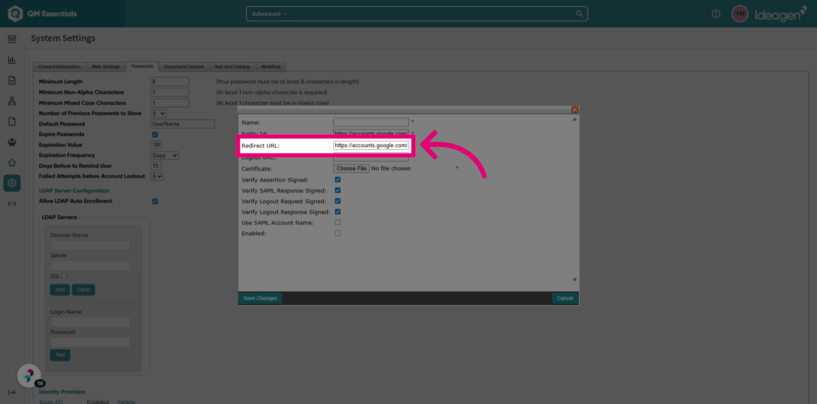The width and height of the screenshot is (817, 404).
Task: Toggle Expire Passwords checkbox
Action: [x=155, y=134]
